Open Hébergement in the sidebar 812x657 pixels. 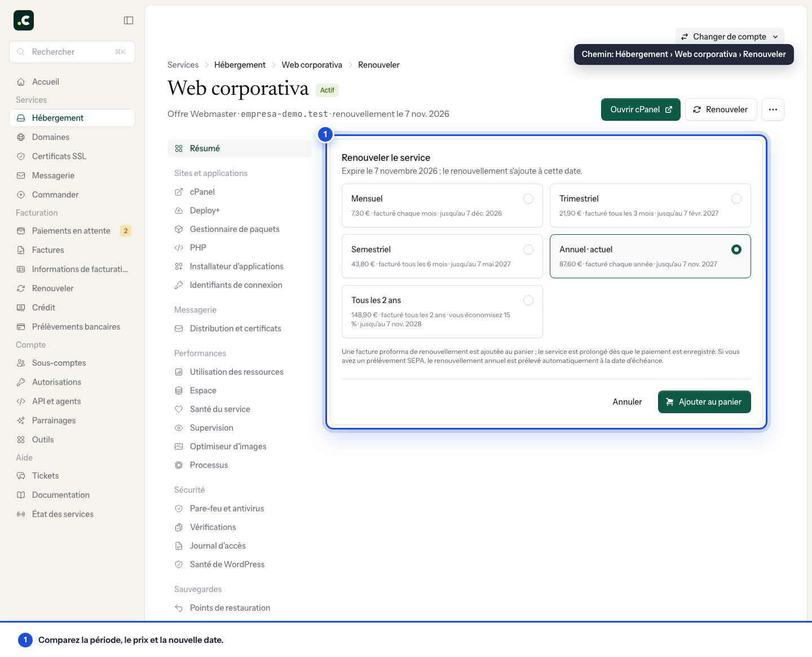coord(72,118)
